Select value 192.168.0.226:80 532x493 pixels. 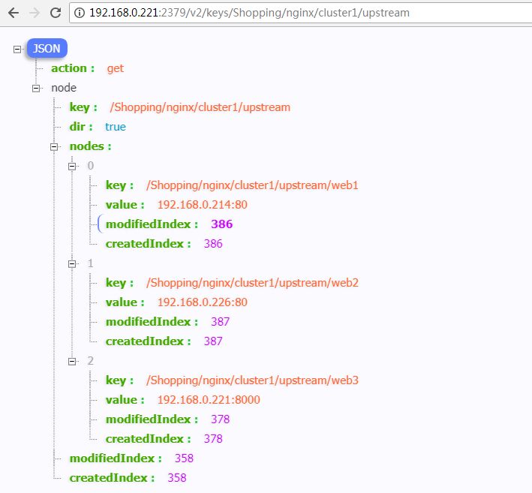click(x=202, y=302)
